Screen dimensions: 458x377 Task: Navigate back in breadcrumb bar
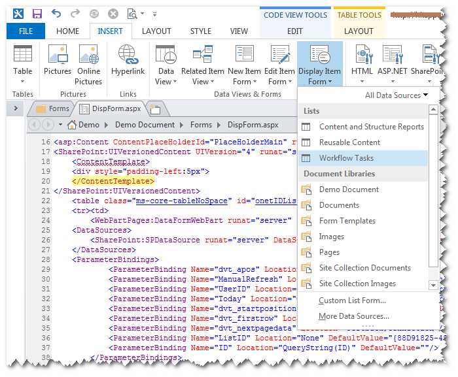point(35,125)
